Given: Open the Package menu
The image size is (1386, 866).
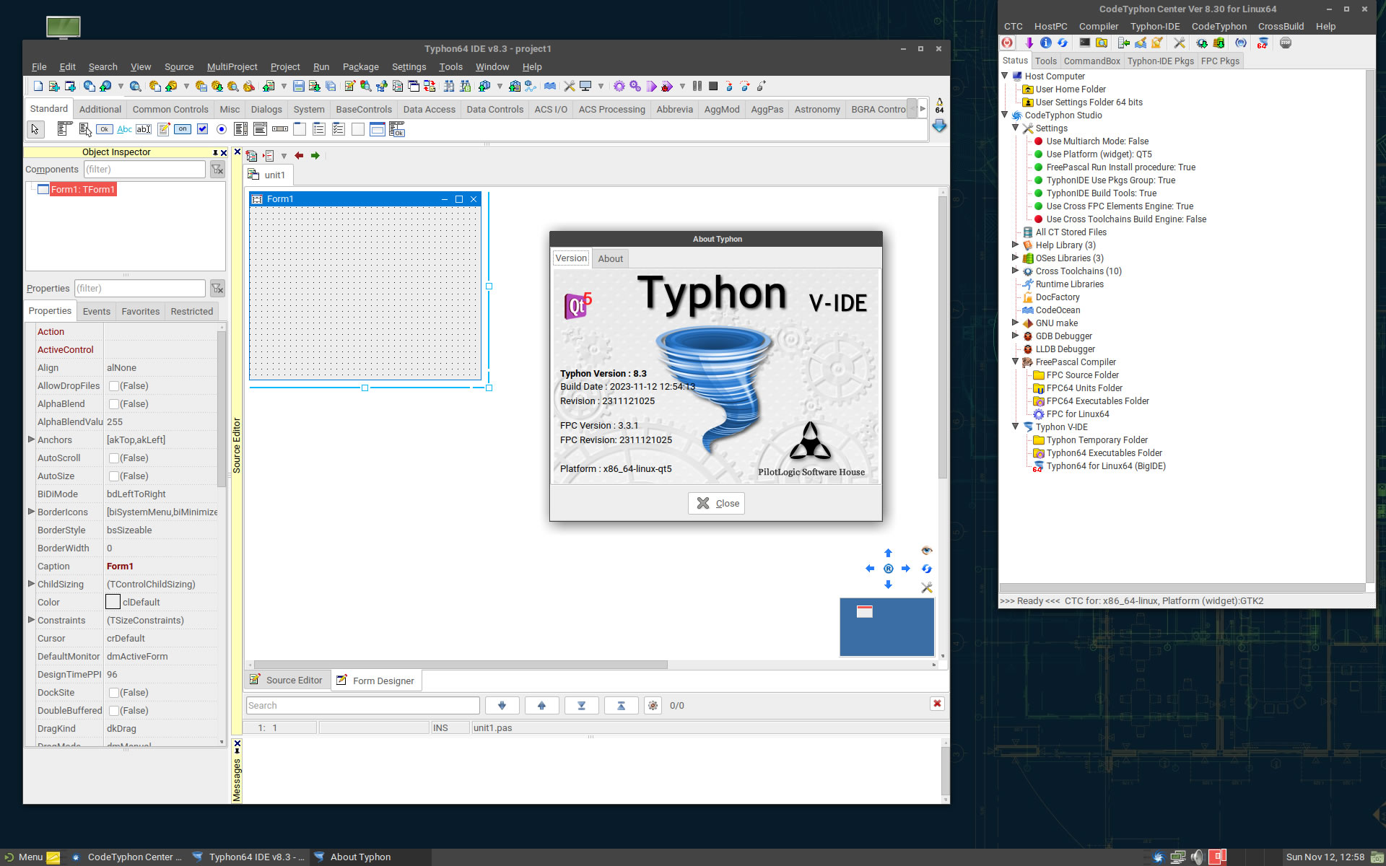Looking at the screenshot, I should coord(360,67).
